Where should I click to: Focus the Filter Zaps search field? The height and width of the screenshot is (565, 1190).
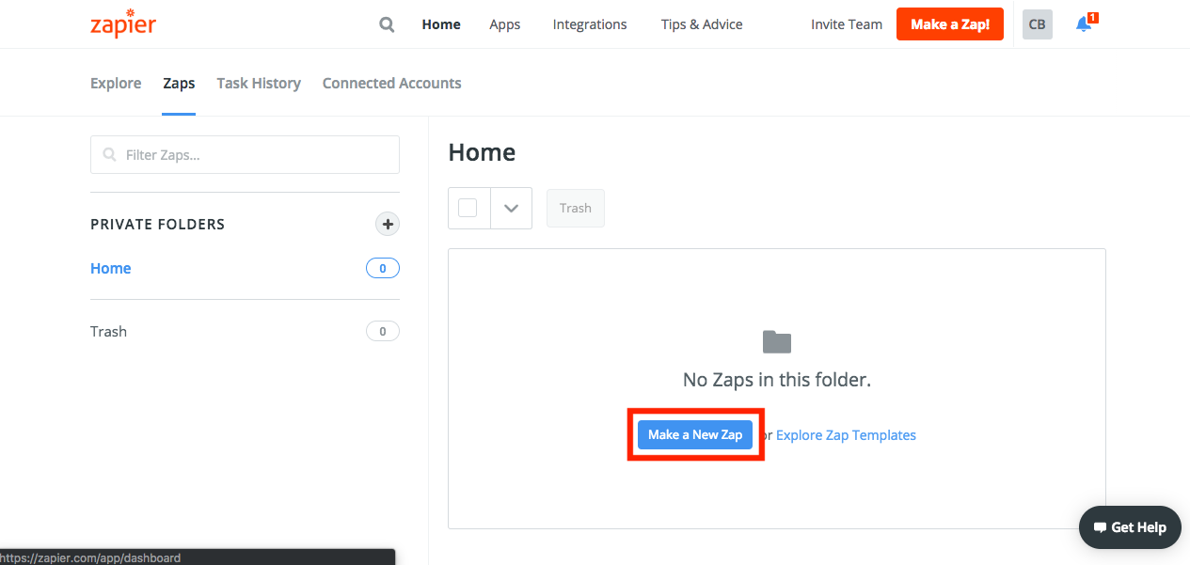click(245, 155)
